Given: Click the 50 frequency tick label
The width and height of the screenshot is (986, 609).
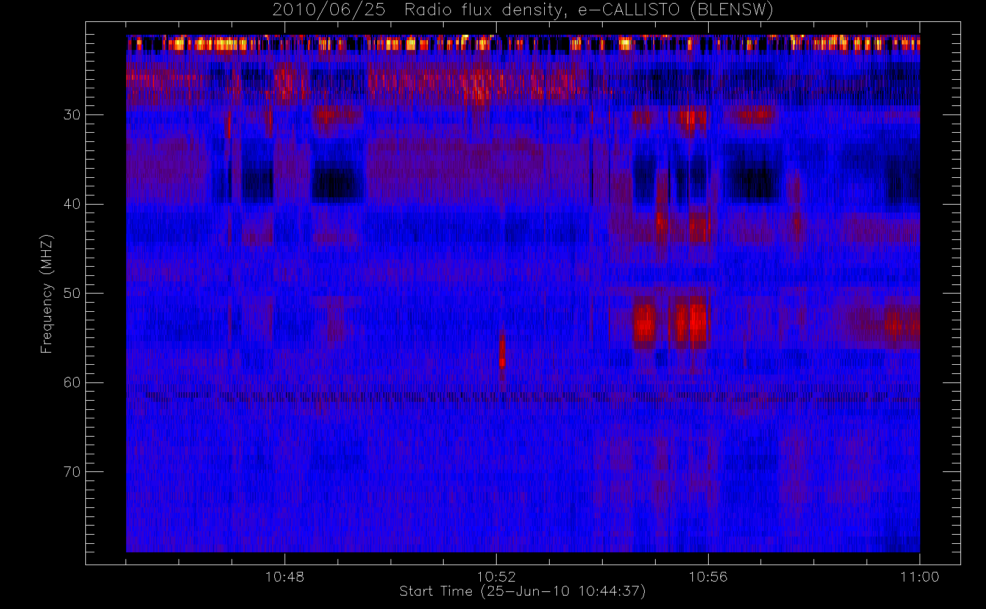Looking at the screenshot, I should (x=72, y=294).
